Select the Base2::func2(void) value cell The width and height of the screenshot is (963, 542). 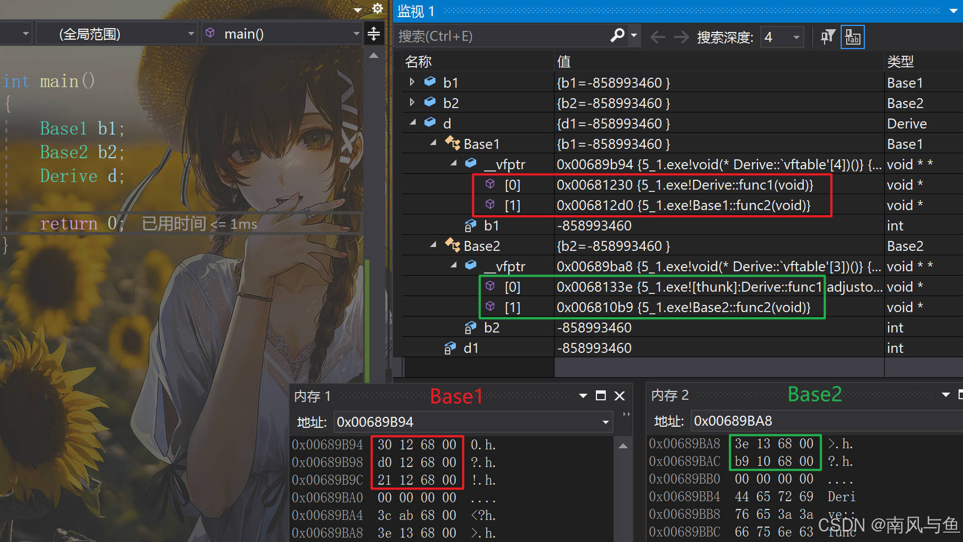click(718, 307)
